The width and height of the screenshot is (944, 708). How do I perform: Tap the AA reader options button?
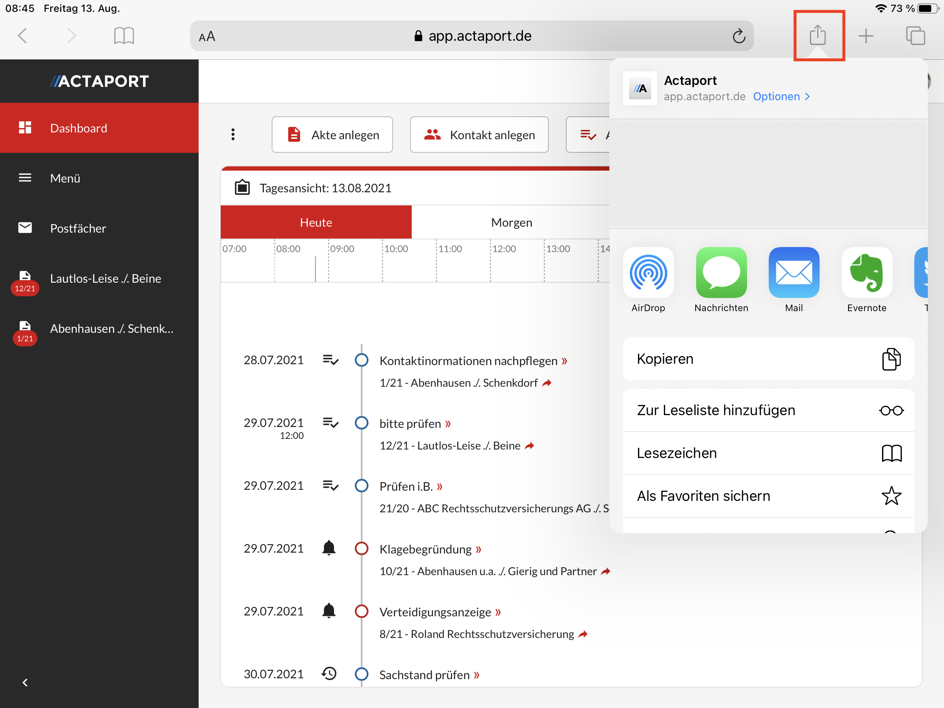coord(207,37)
